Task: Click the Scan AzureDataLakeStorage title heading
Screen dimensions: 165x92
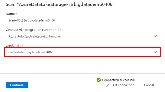Action: 60,4
